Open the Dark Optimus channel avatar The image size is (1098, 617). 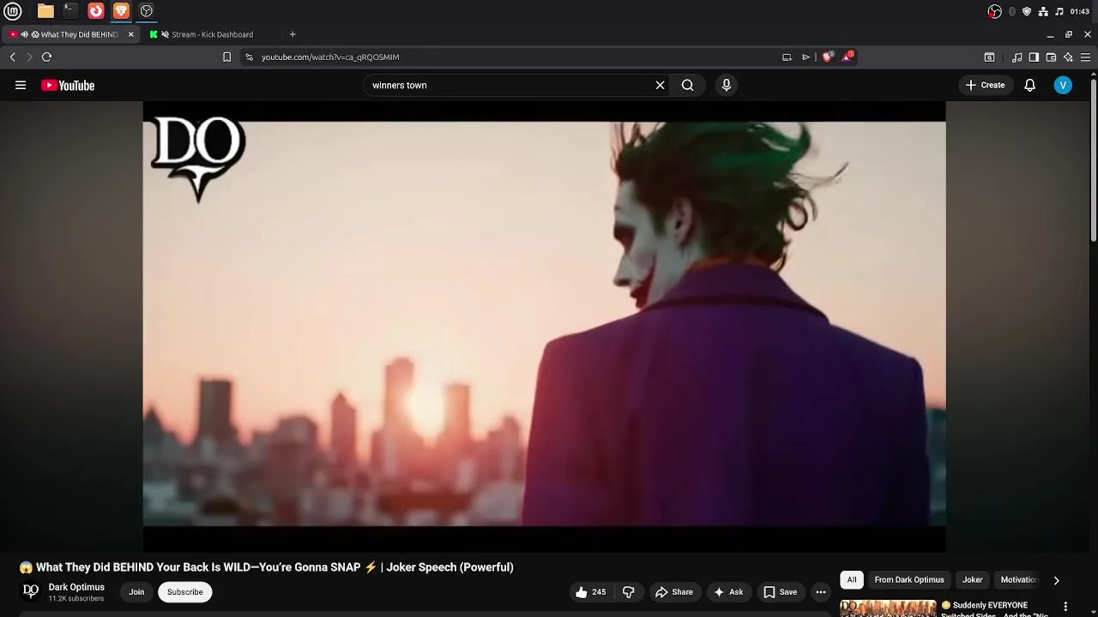pos(31,591)
